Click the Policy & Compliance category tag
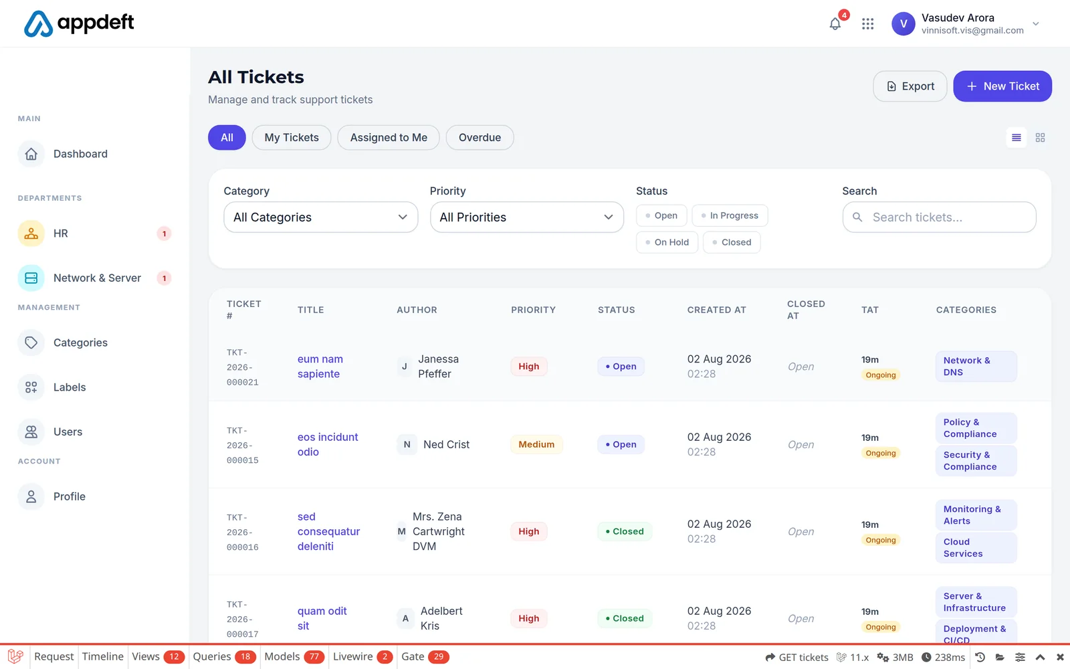This screenshot has width=1070, height=669. [976, 428]
